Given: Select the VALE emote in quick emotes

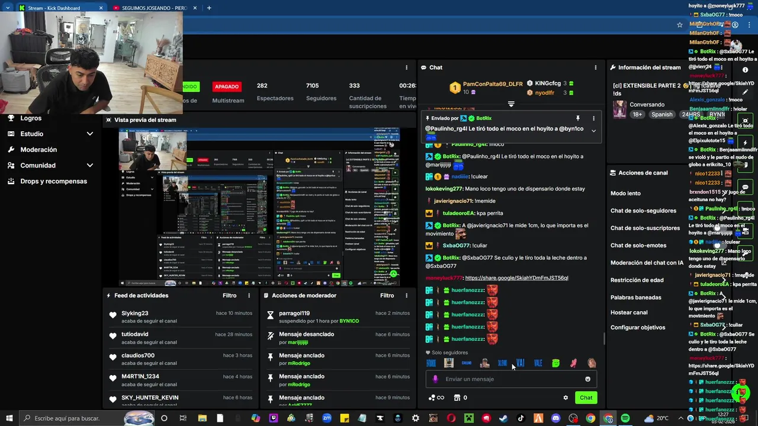Looking at the screenshot, I should pyautogui.click(x=538, y=363).
